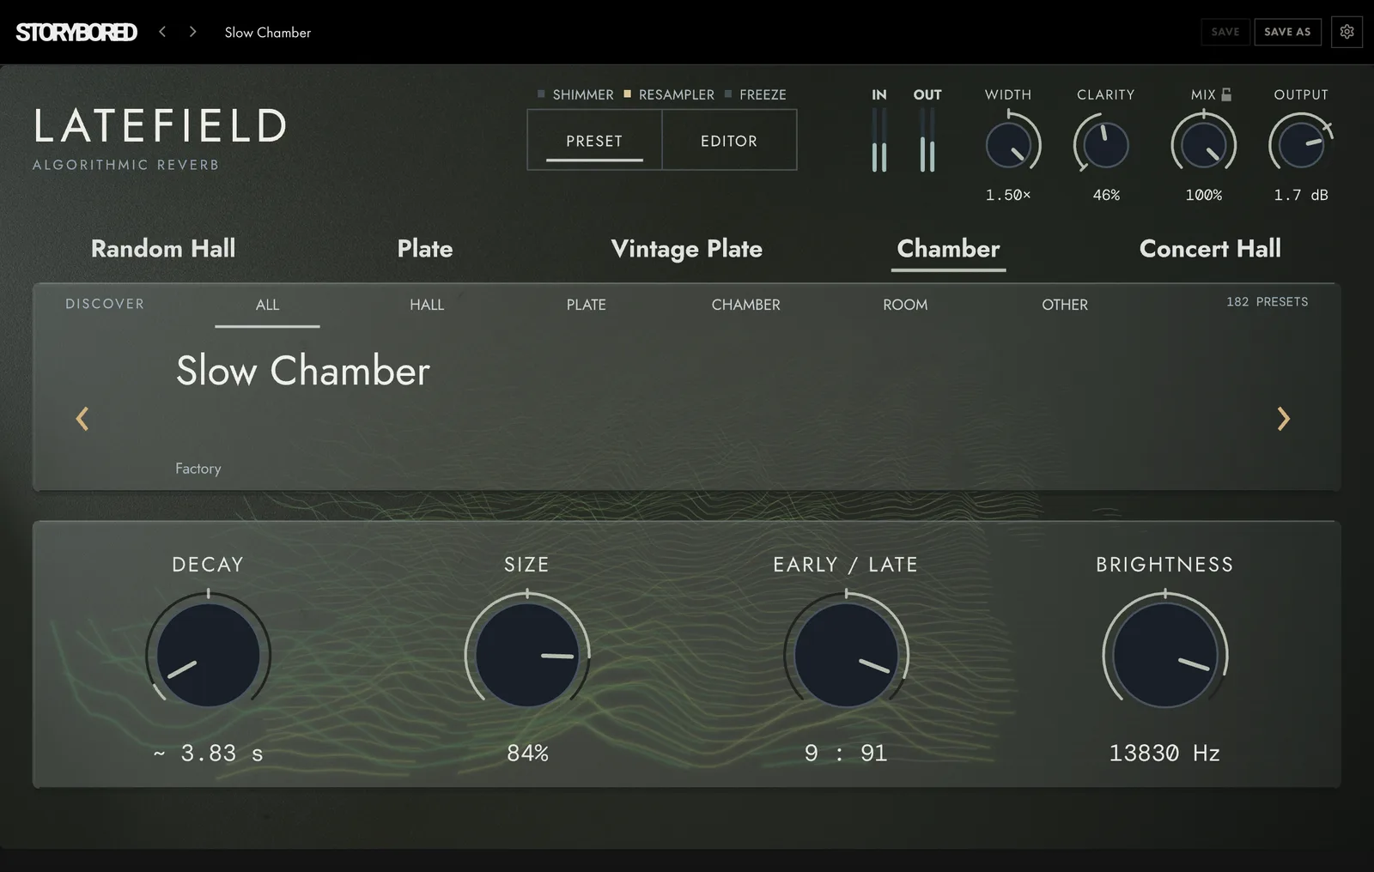The height and width of the screenshot is (872, 1374).
Task: Click the Save As button
Action: [x=1287, y=32]
